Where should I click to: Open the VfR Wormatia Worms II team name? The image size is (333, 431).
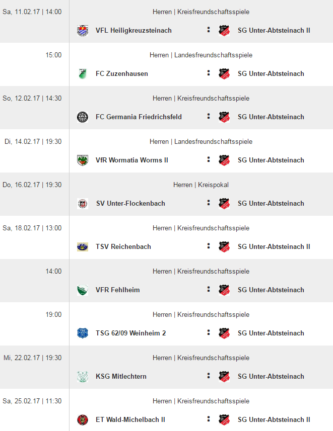pyautogui.click(x=131, y=160)
